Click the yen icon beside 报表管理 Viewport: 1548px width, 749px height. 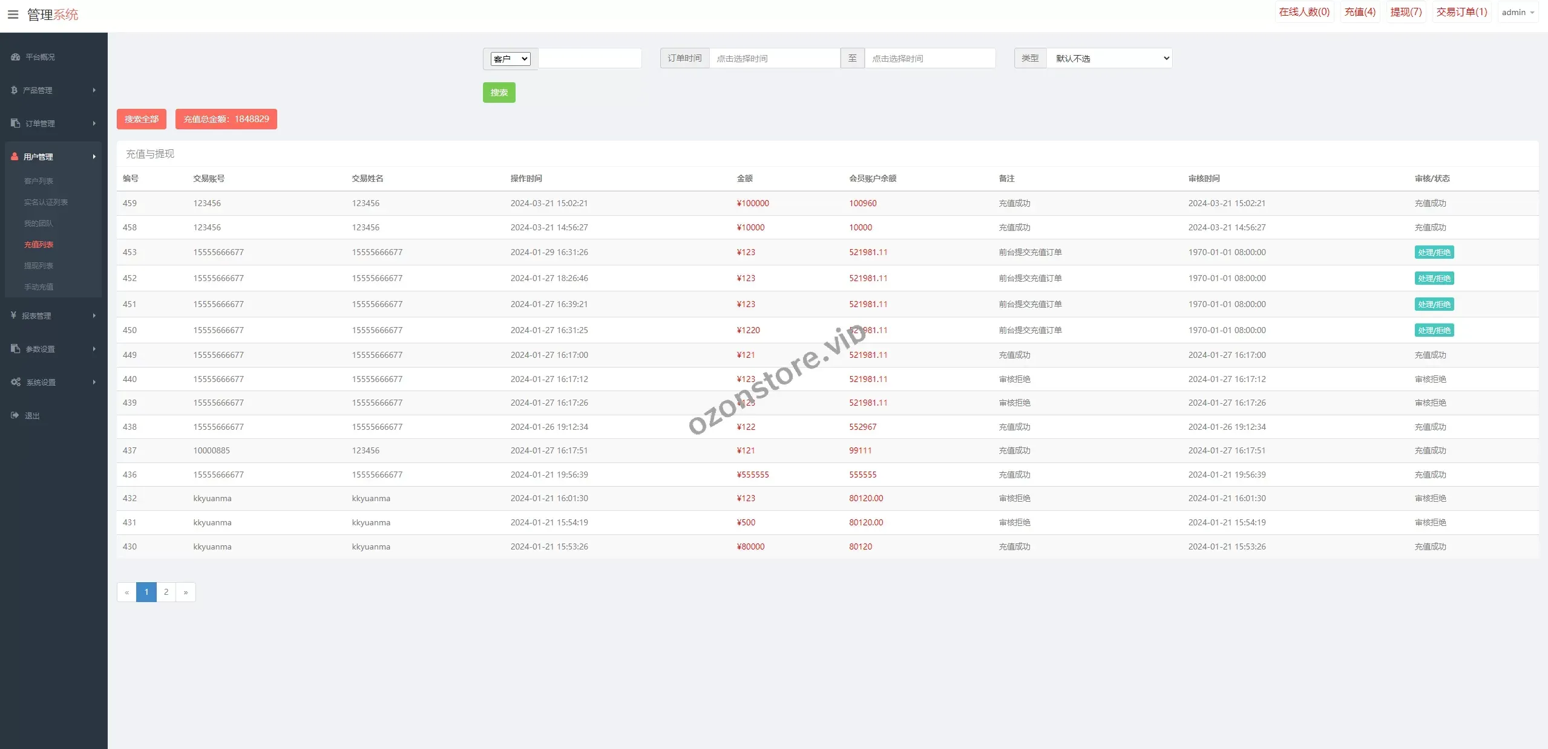[13, 316]
